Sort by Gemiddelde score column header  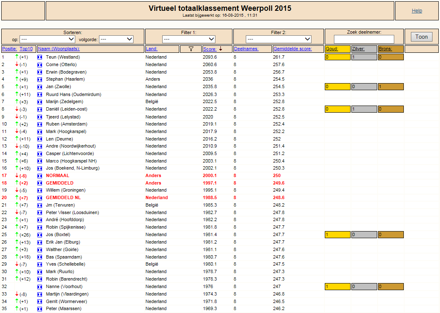(x=293, y=49)
